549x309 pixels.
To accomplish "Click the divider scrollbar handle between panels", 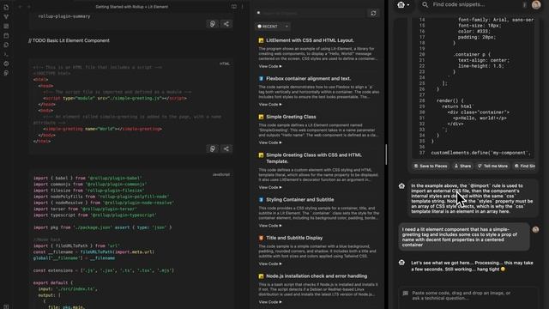I will point(386,154).
